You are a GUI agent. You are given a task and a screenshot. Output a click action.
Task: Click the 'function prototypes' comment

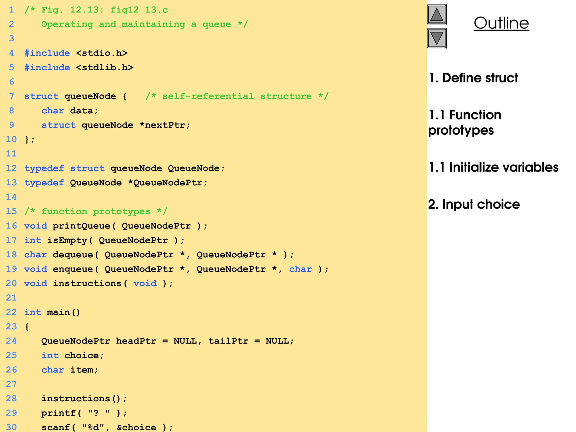(96, 211)
